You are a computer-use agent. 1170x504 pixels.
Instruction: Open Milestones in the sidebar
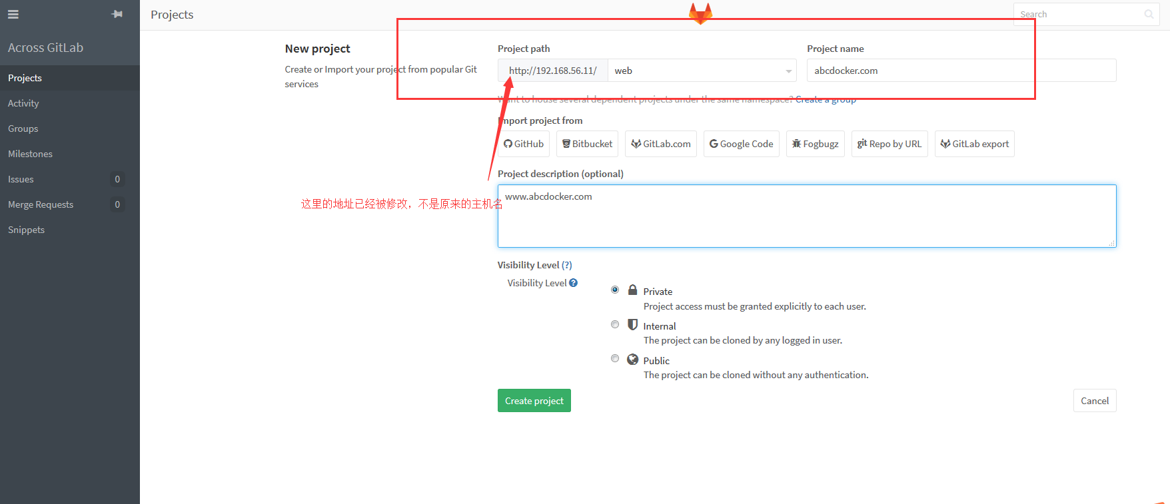(70, 154)
